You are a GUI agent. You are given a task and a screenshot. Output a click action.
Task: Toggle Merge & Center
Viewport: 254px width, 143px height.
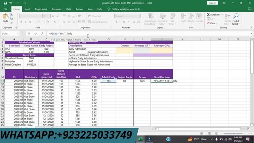tap(98, 22)
